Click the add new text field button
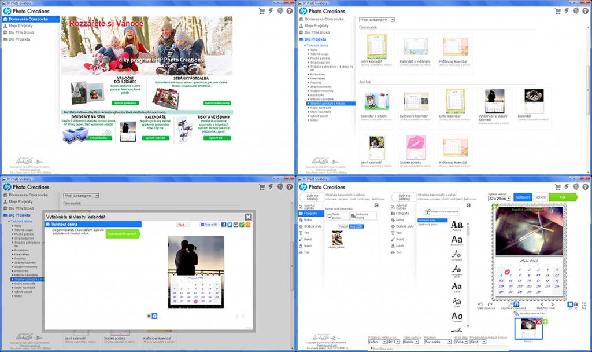The height and width of the screenshot is (352, 592). (x=441, y=212)
